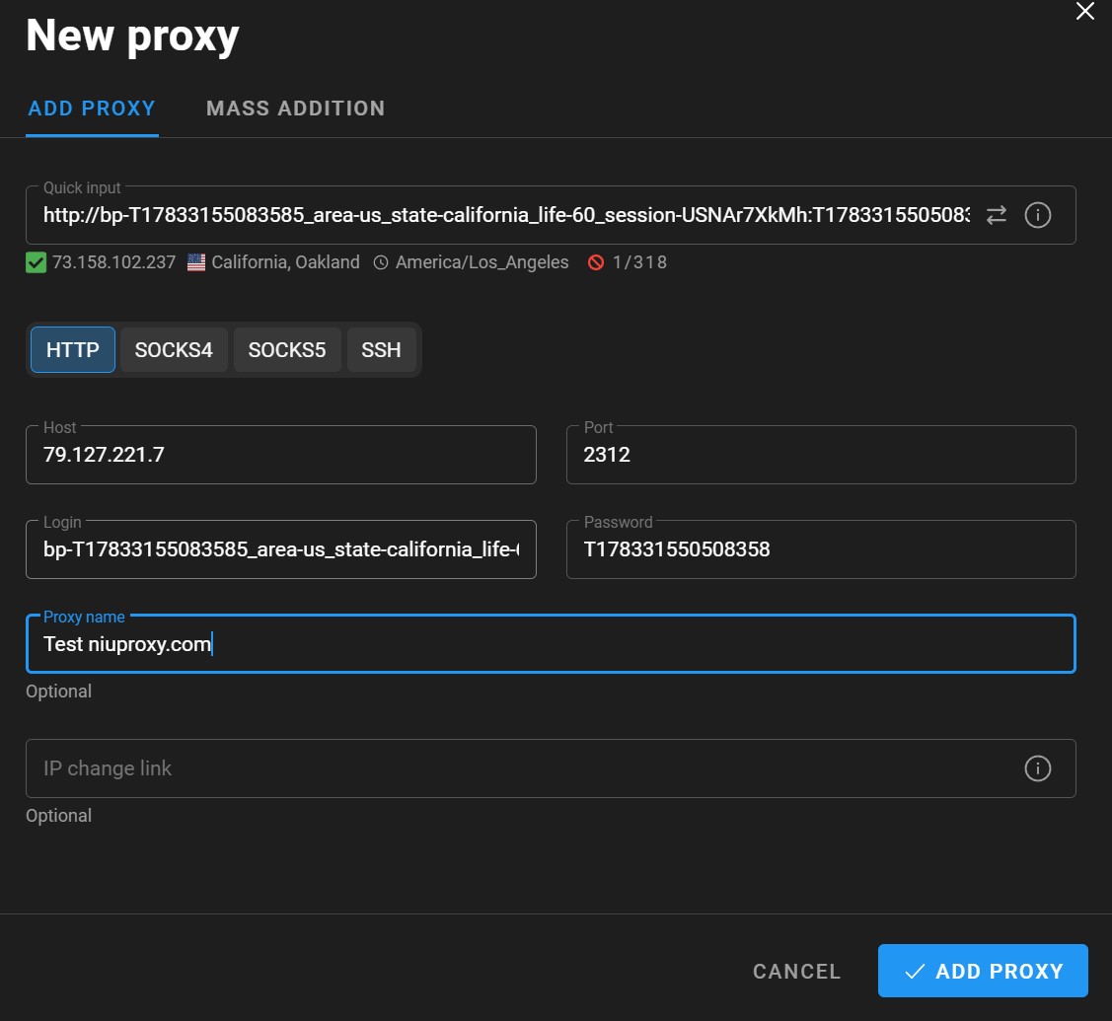Open the Quick input info icon
Image resolution: width=1112 pixels, height=1021 pixels.
point(1037,215)
